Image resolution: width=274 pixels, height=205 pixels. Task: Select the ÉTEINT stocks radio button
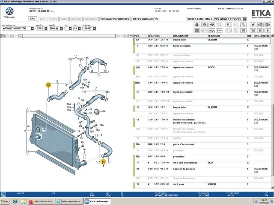coord(170,11)
